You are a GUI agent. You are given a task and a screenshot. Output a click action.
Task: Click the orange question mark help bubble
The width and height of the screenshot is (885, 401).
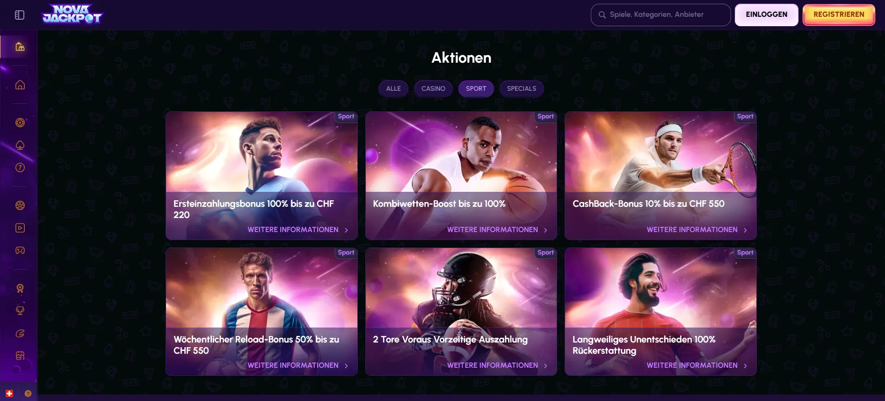tap(28, 394)
